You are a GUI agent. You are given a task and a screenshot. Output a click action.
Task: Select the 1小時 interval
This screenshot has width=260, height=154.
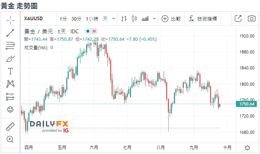point(92,18)
